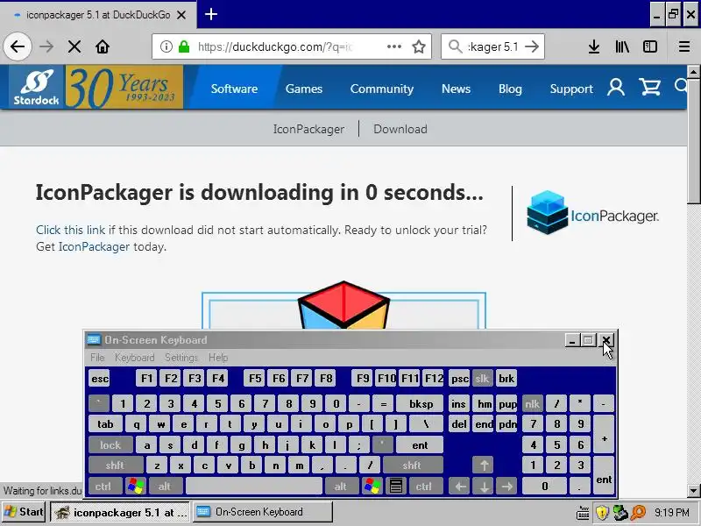Show site information icon in address bar
This screenshot has width=701, height=526.
click(166, 46)
